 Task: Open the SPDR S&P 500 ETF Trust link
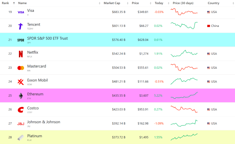pyautogui.click(x=47, y=38)
